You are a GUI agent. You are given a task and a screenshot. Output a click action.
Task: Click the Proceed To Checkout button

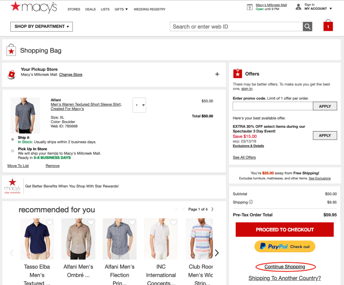(x=285, y=229)
